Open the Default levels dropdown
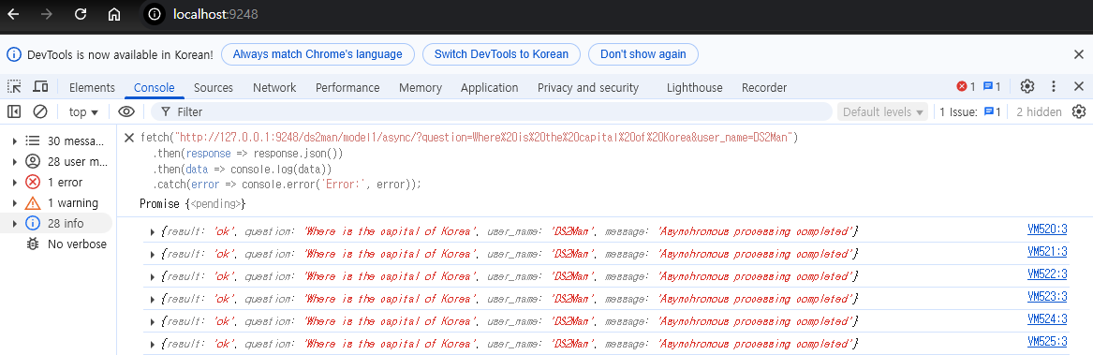1093x355 pixels. (883, 111)
